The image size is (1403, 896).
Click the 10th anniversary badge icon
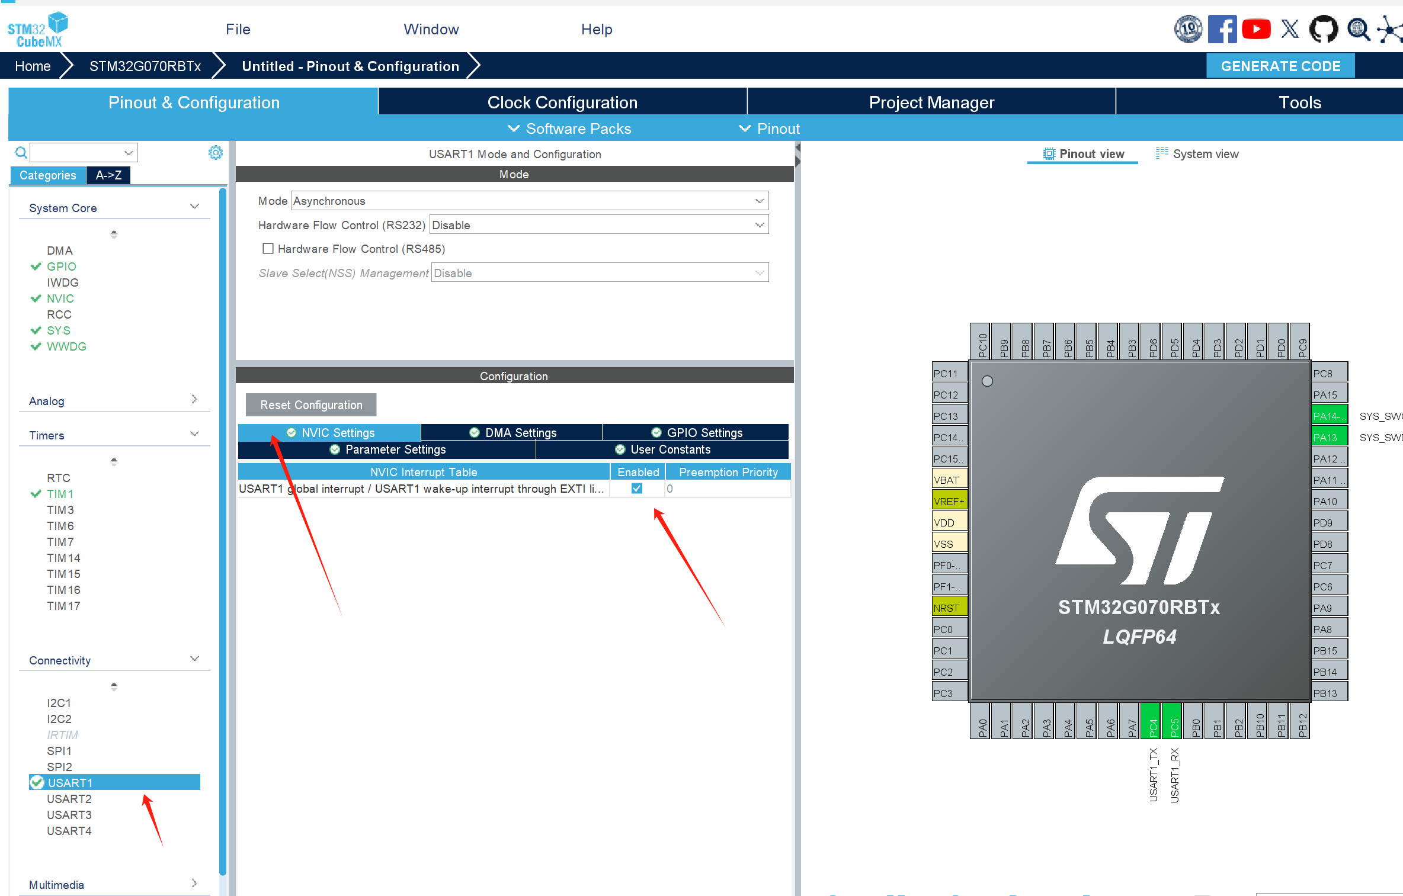[x=1188, y=29]
